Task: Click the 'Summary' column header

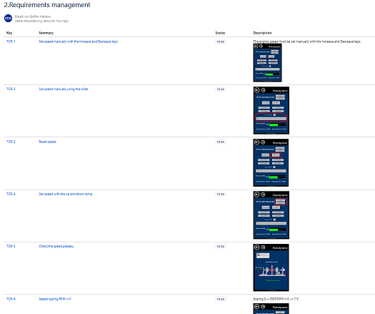Action: tap(46, 33)
